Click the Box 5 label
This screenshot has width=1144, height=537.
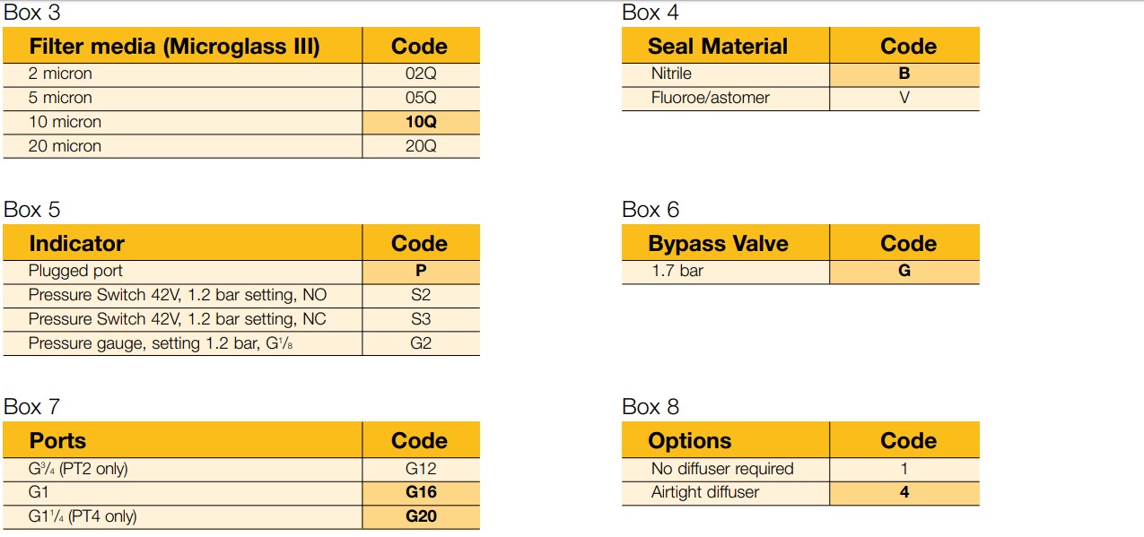point(32,210)
